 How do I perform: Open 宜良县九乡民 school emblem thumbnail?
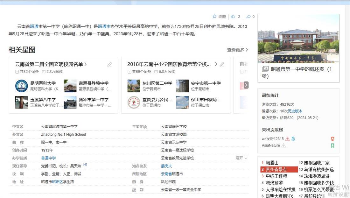(x=134, y=102)
